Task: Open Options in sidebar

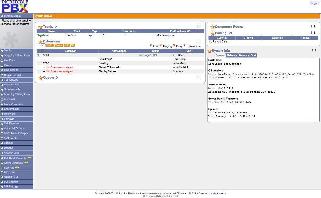Action: (x=17, y=148)
